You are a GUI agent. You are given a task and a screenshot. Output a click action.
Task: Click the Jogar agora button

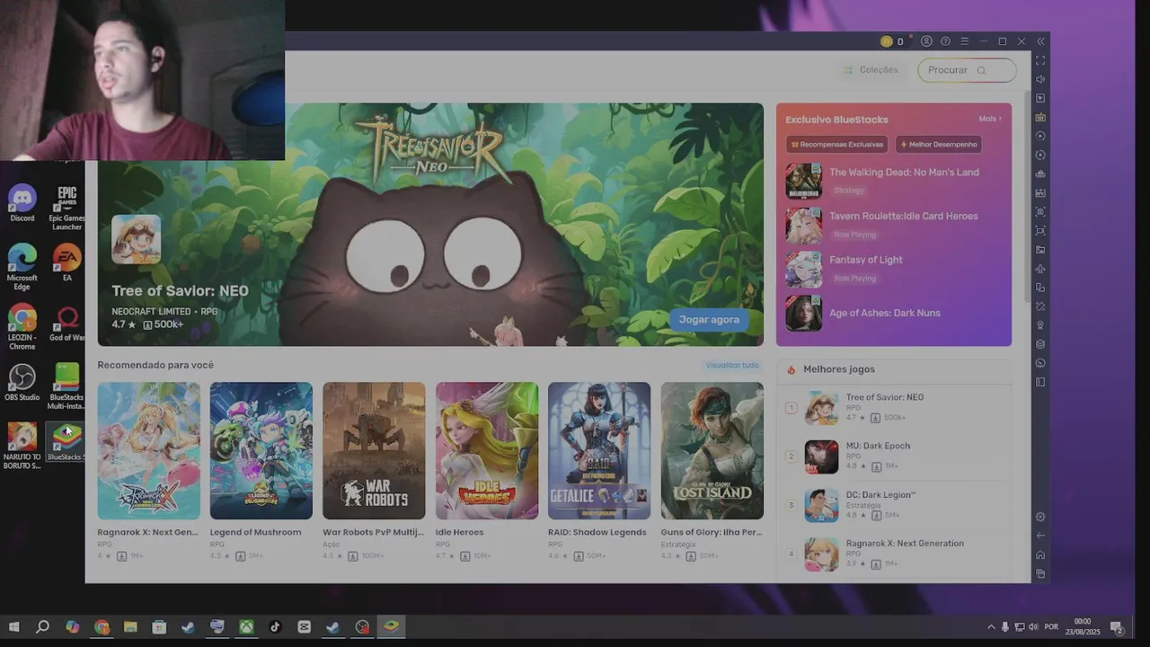[x=709, y=320]
